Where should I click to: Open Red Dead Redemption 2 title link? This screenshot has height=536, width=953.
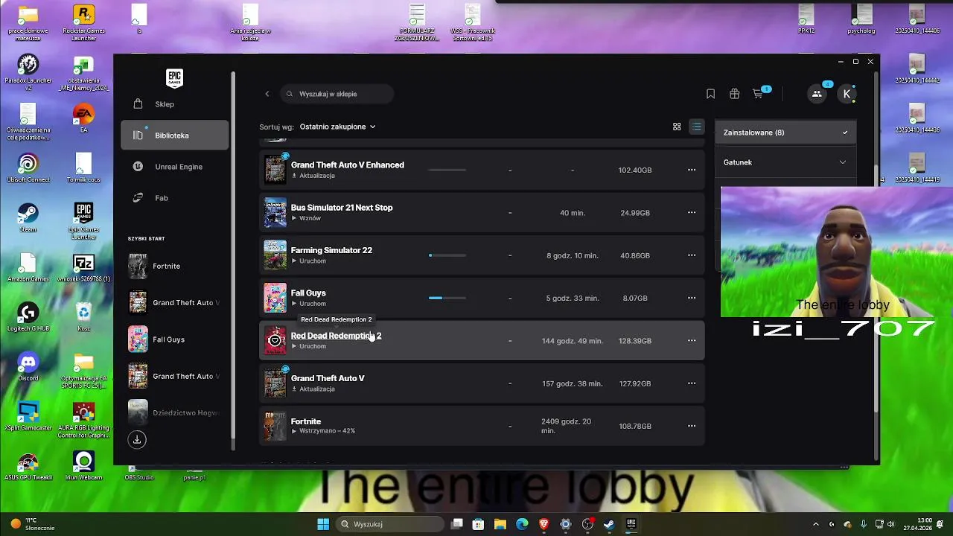pyautogui.click(x=336, y=336)
